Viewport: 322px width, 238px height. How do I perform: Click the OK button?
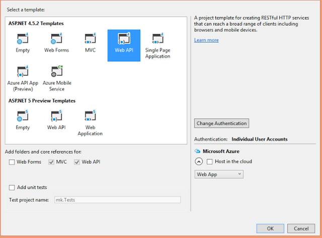tap(270, 228)
